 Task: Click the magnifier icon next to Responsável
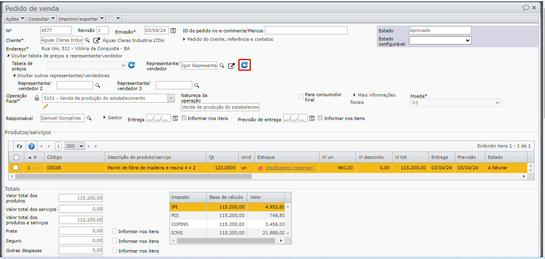pos(89,118)
